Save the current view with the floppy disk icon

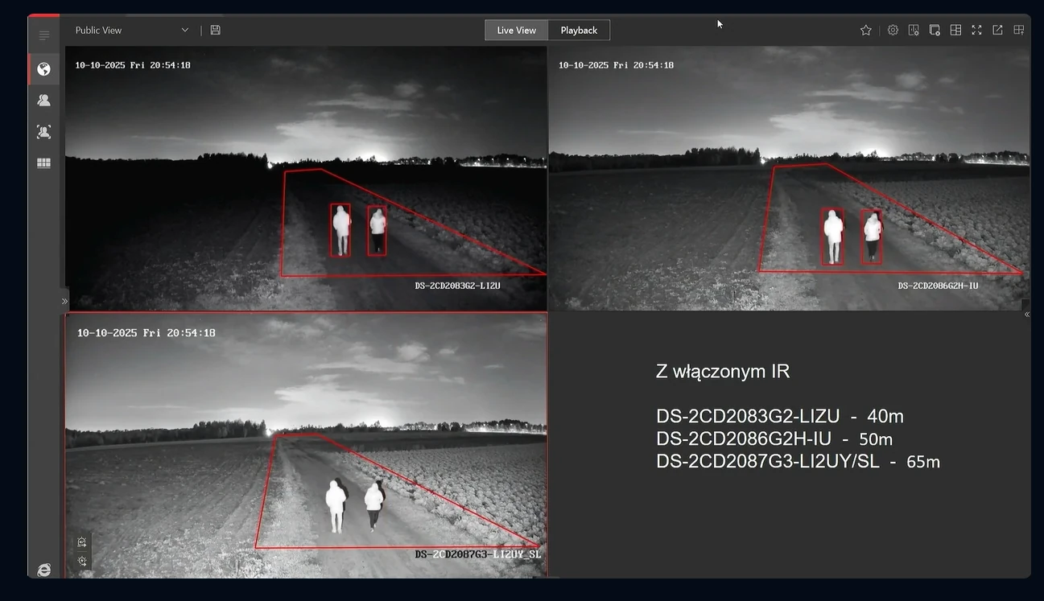point(215,30)
